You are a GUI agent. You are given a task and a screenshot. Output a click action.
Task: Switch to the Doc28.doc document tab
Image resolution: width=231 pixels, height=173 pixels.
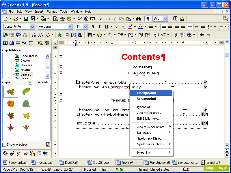click(98, 162)
